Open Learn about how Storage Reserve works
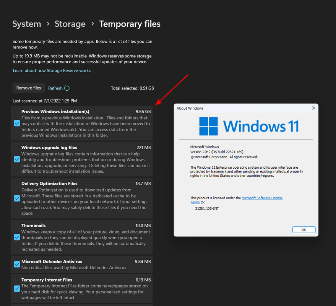The image size is (336, 306). click(x=52, y=70)
